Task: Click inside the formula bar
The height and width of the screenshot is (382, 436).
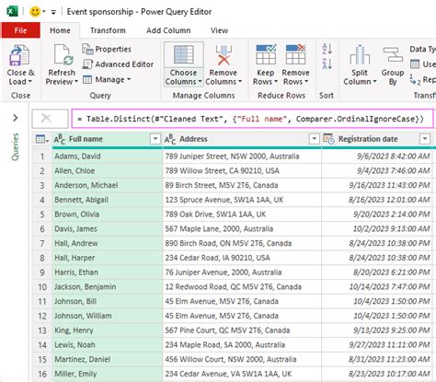Action: tap(253, 119)
